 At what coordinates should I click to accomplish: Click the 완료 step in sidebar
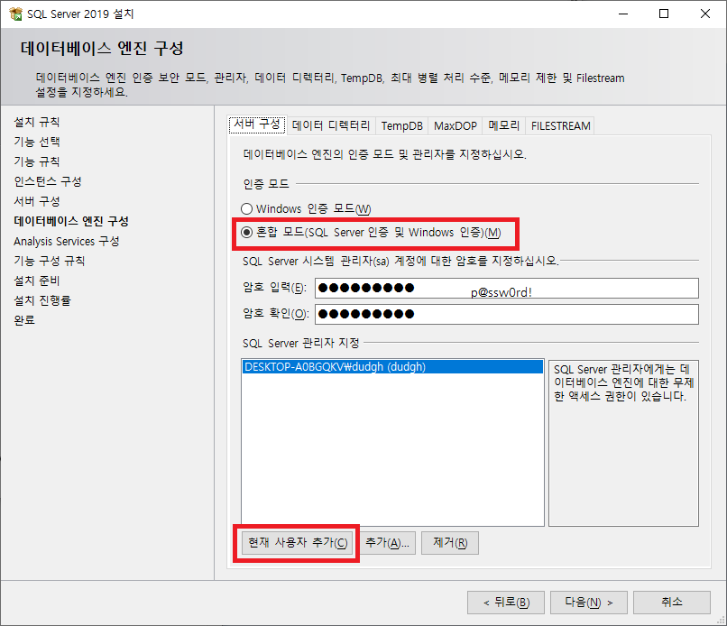(x=24, y=320)
